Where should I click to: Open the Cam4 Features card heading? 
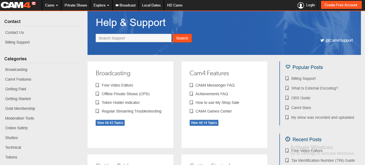209,73
